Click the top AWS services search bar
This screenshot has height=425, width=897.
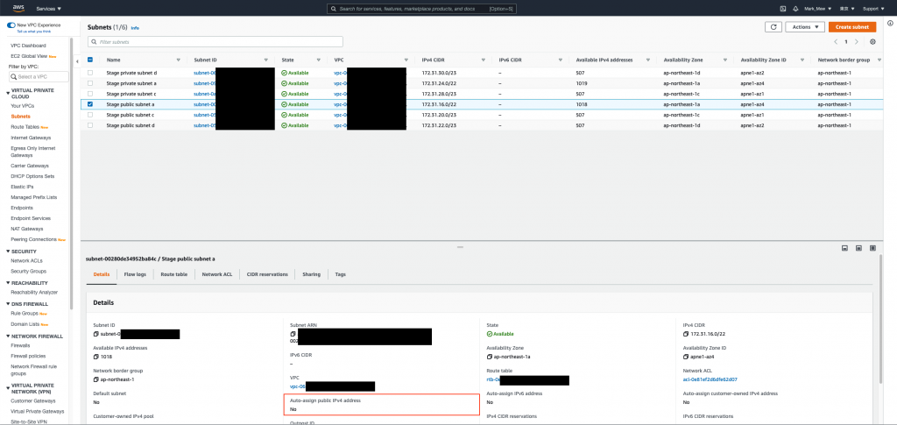pos(421,9)
